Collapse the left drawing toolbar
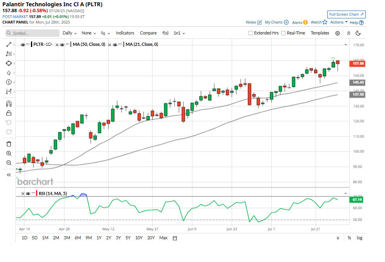The image size is (385, 262). pos(9,175)
